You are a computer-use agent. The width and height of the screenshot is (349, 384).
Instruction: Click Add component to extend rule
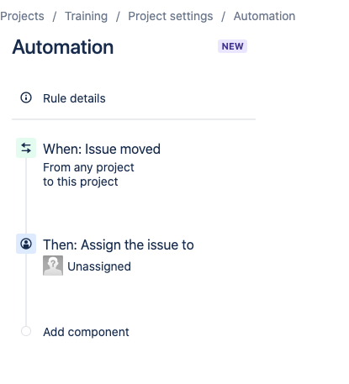click(86, 332)
